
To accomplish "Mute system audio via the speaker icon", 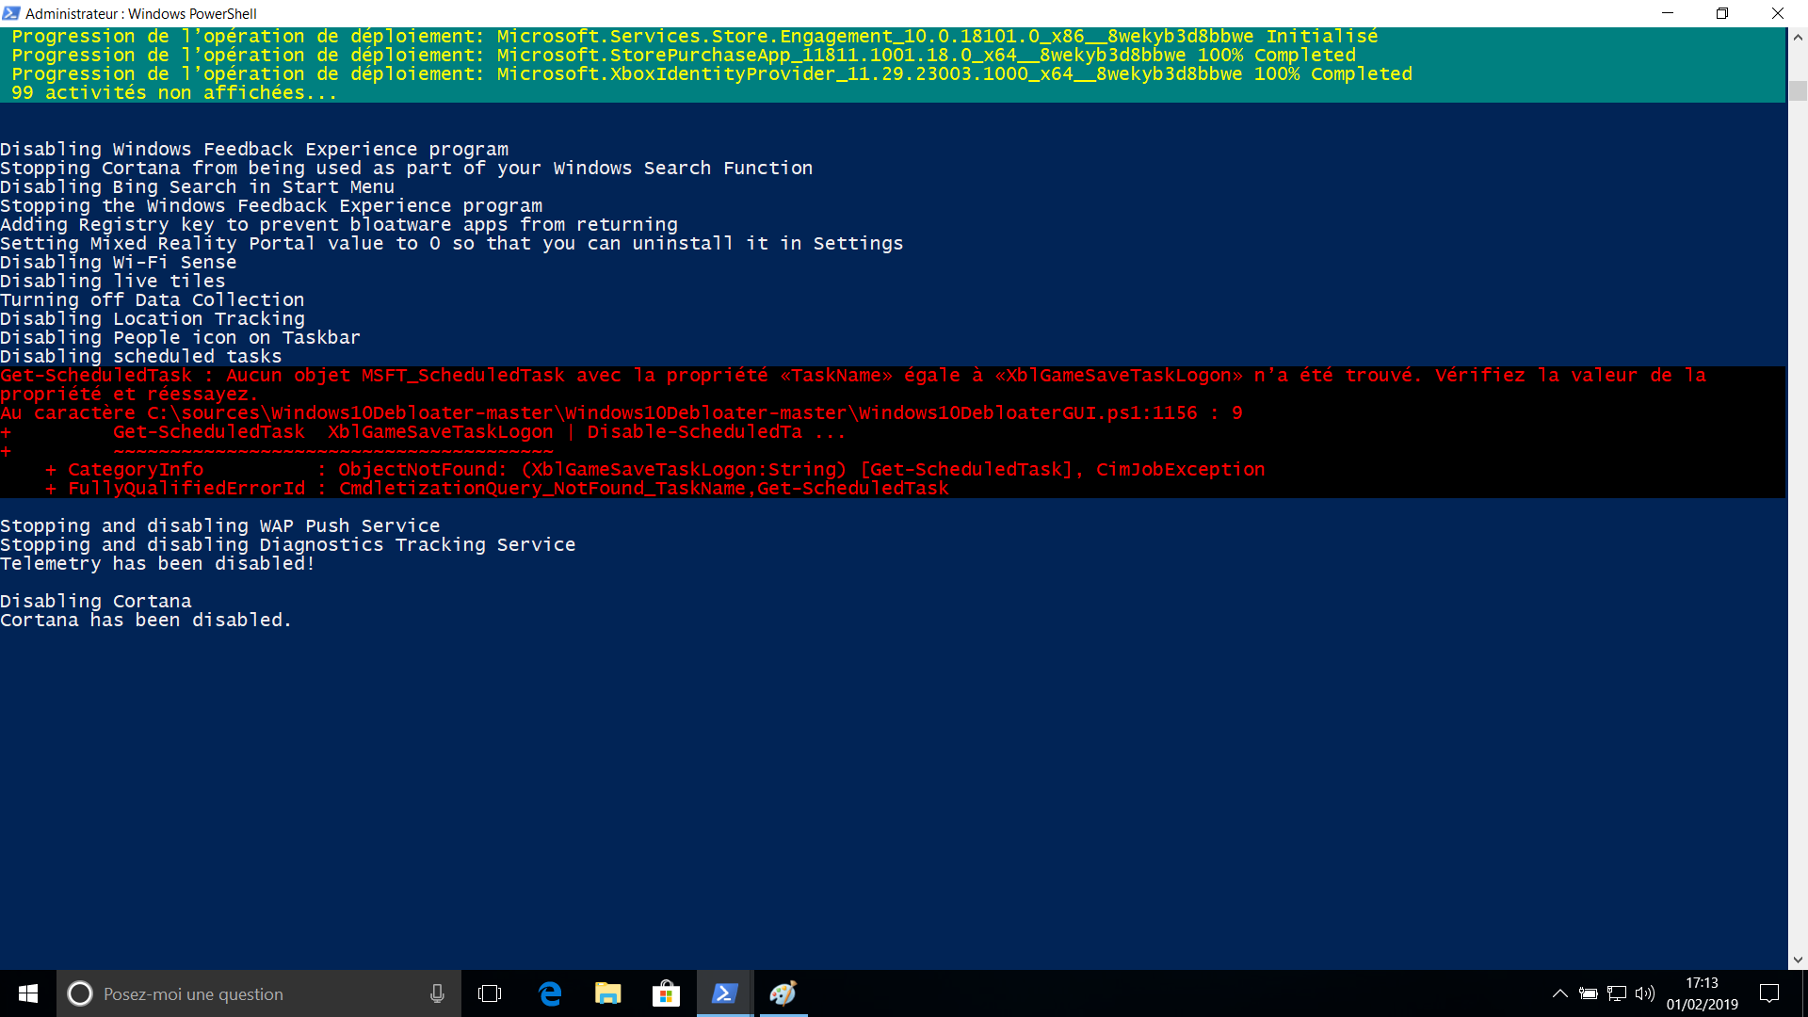I will (1645, 993).
